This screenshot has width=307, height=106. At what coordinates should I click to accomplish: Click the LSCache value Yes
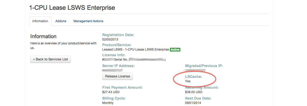(x=188, y=81)
